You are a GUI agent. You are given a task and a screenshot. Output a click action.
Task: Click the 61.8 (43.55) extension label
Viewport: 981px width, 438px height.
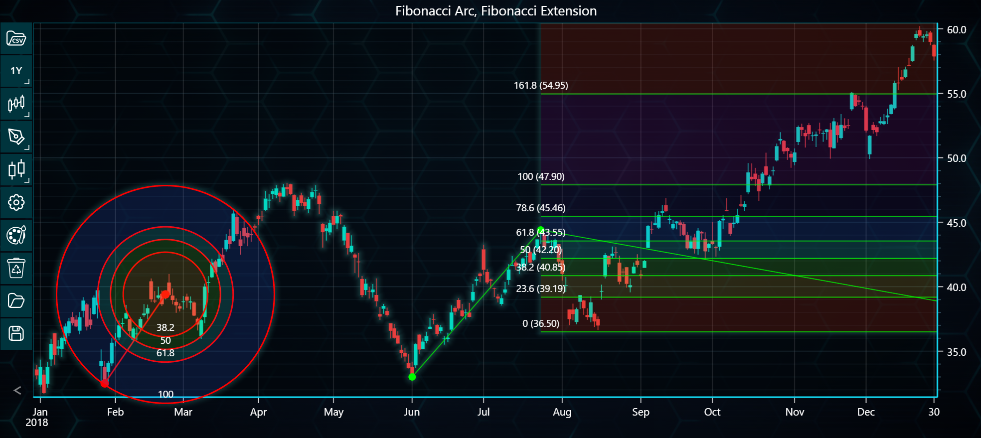[x=541, y=232]
